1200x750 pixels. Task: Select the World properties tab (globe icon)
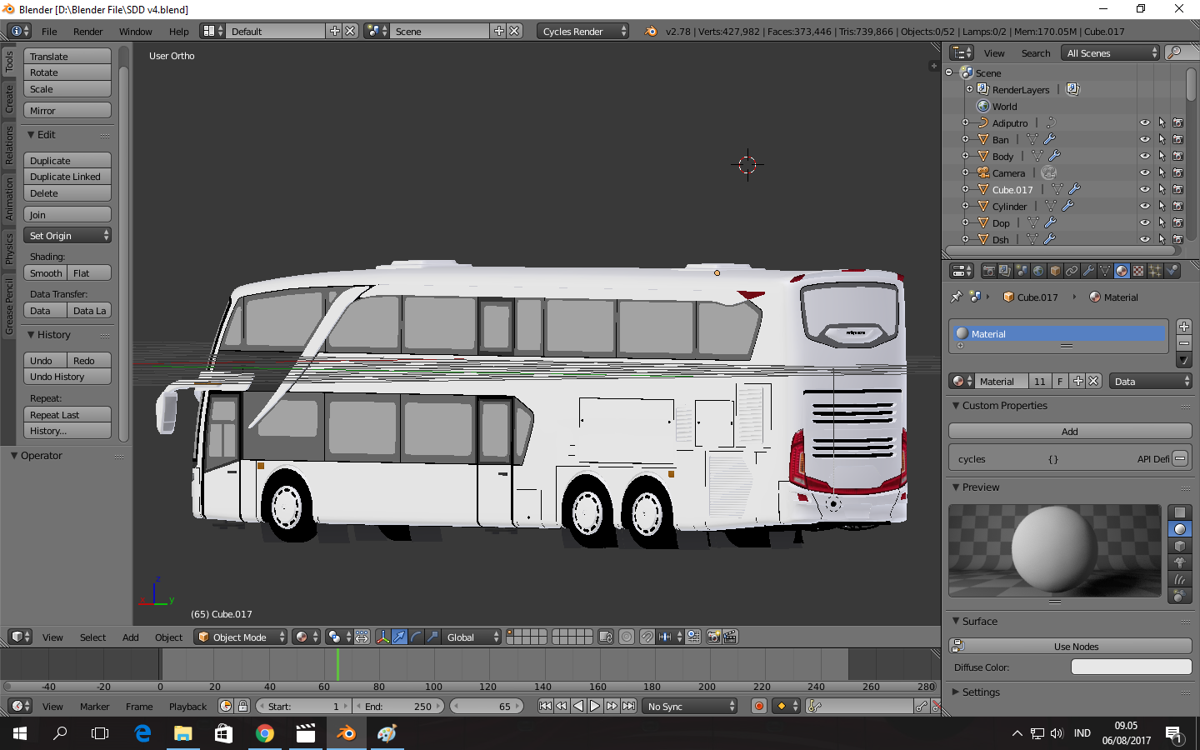[1037, 271]
